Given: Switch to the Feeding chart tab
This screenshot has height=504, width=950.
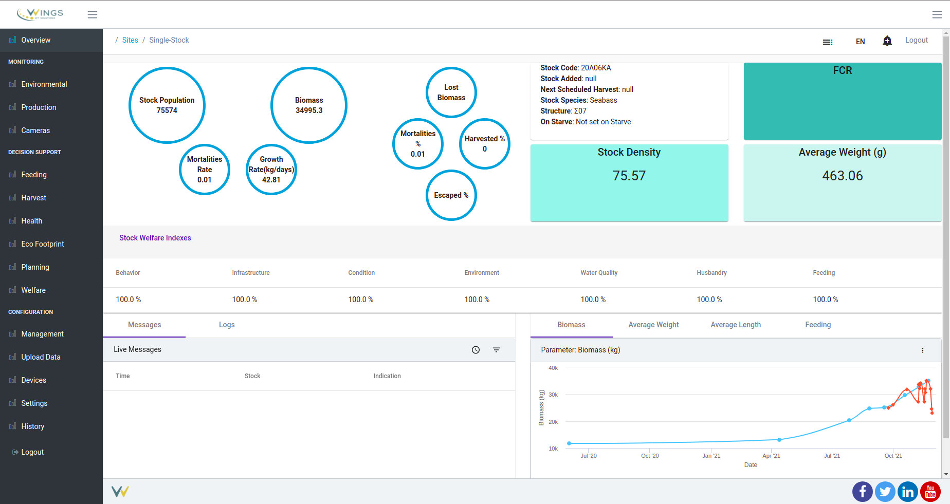Looking at the screenshot, I should pos(818,325).
